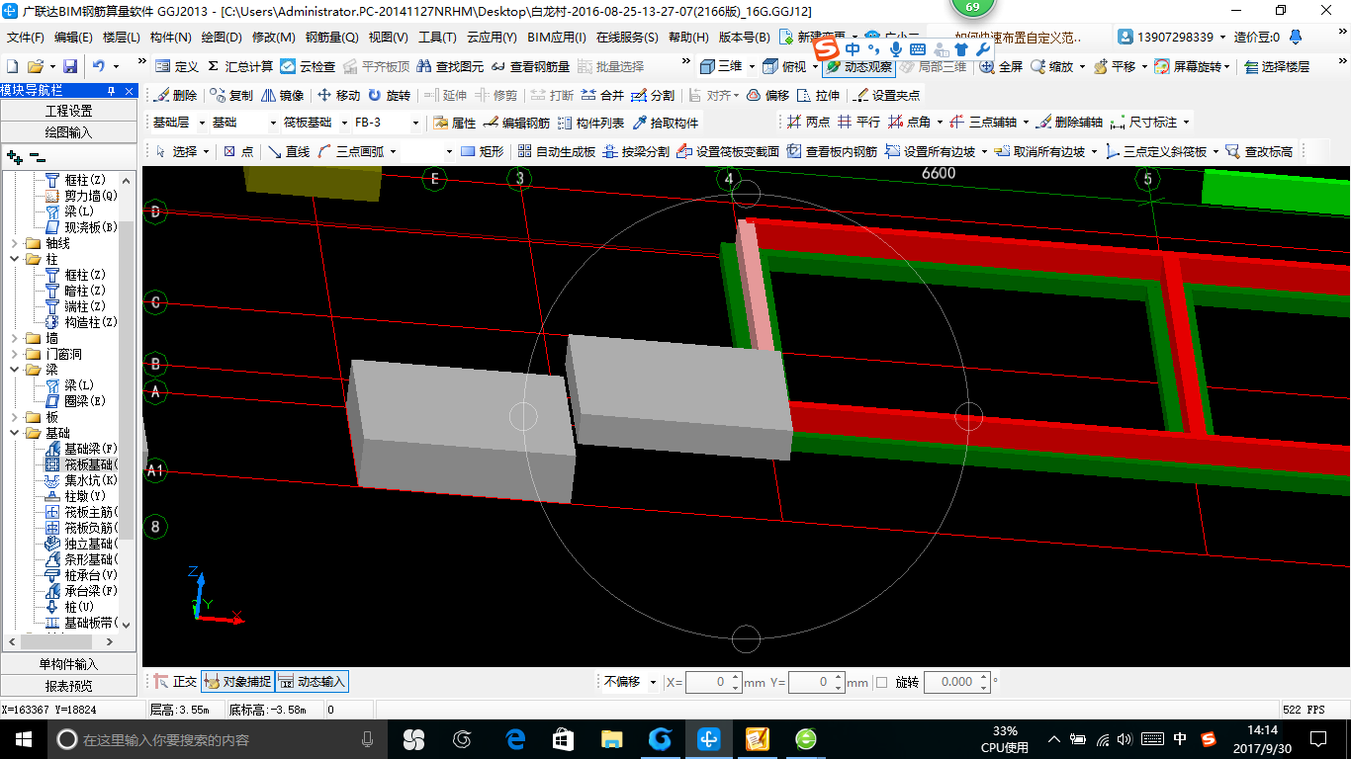
Task: Open the 帮助(H) menu
Action: (689, 38)
